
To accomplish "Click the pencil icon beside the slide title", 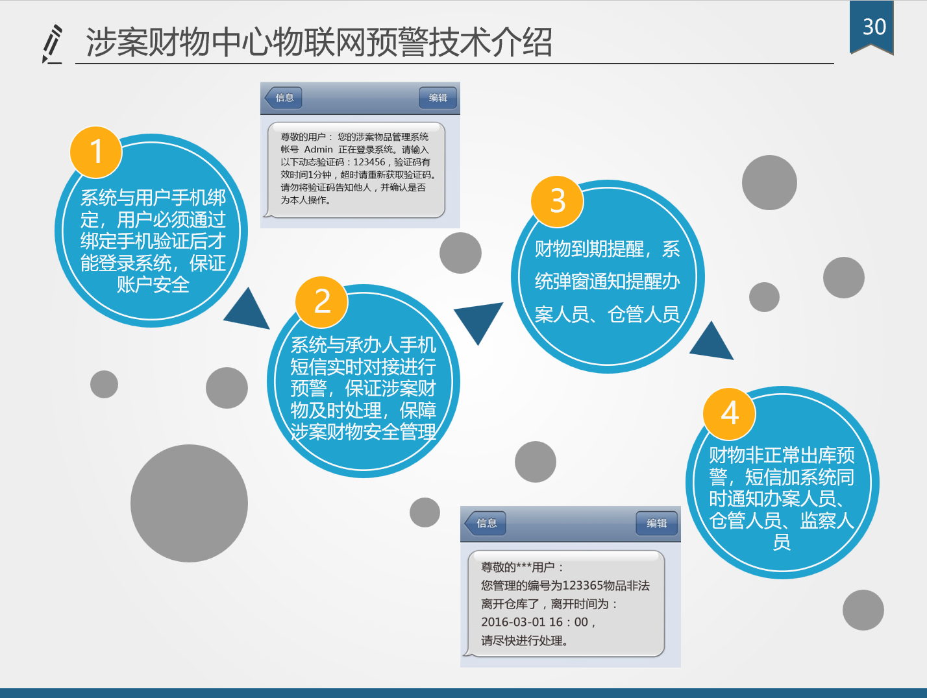I will 53,44.
